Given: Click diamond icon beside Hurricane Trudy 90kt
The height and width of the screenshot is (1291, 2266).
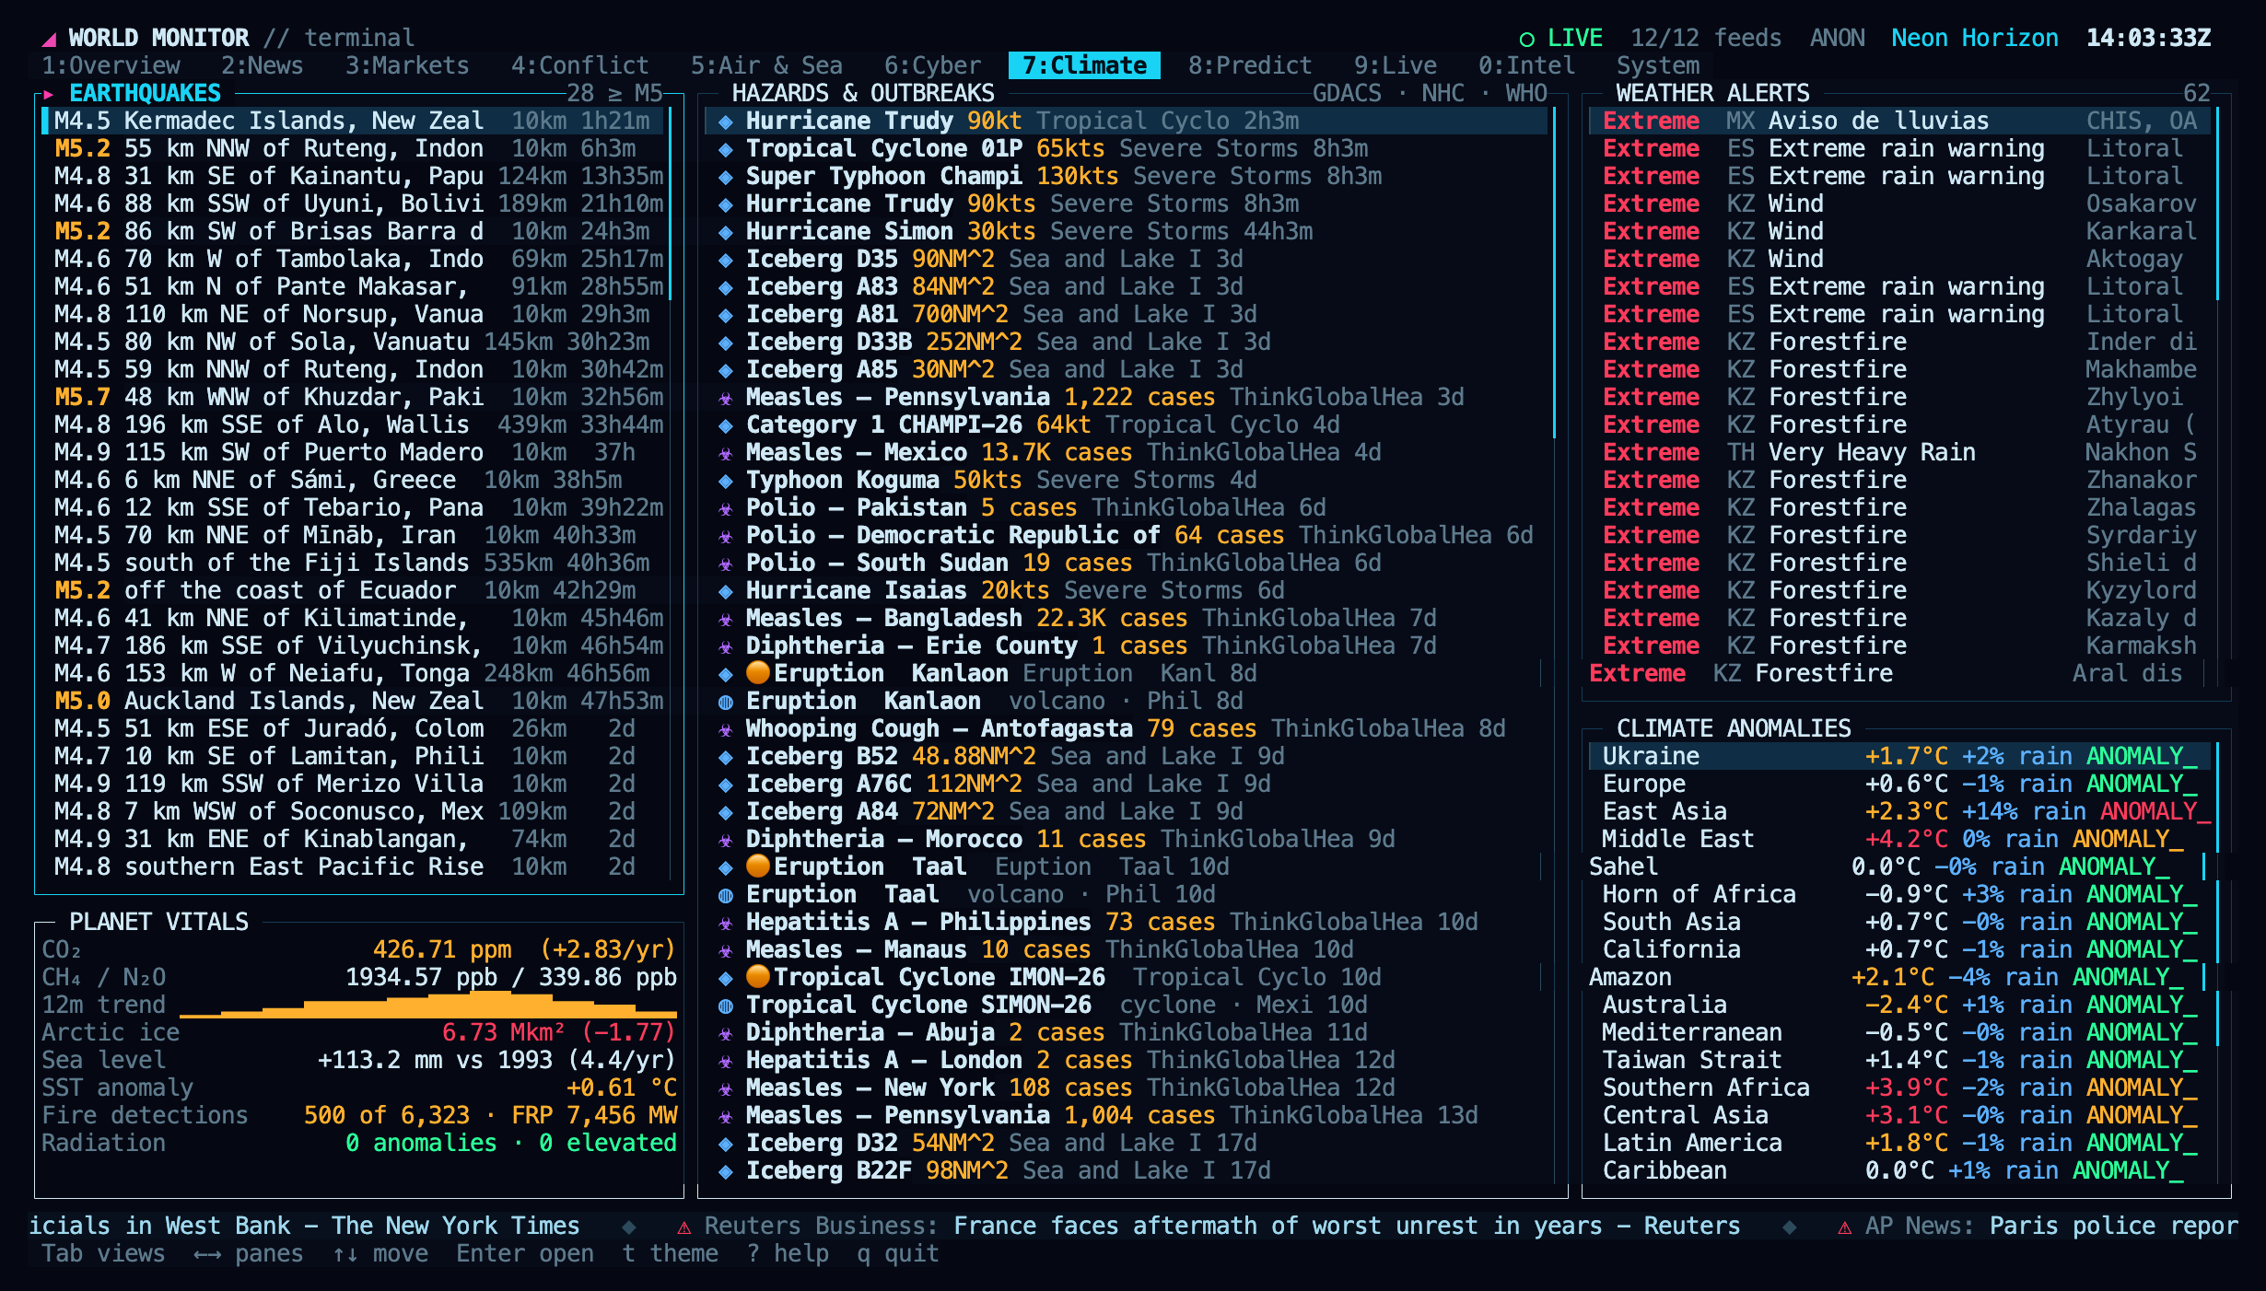Looking at the screenshot, I should coord(726,122).
